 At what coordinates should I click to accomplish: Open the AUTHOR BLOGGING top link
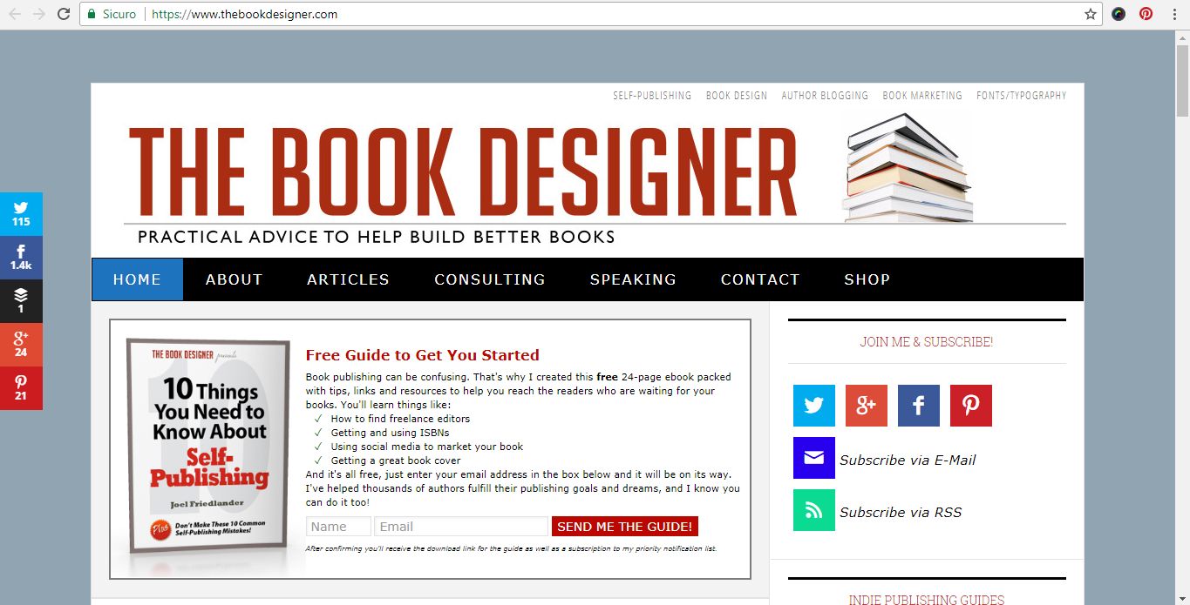825,96
